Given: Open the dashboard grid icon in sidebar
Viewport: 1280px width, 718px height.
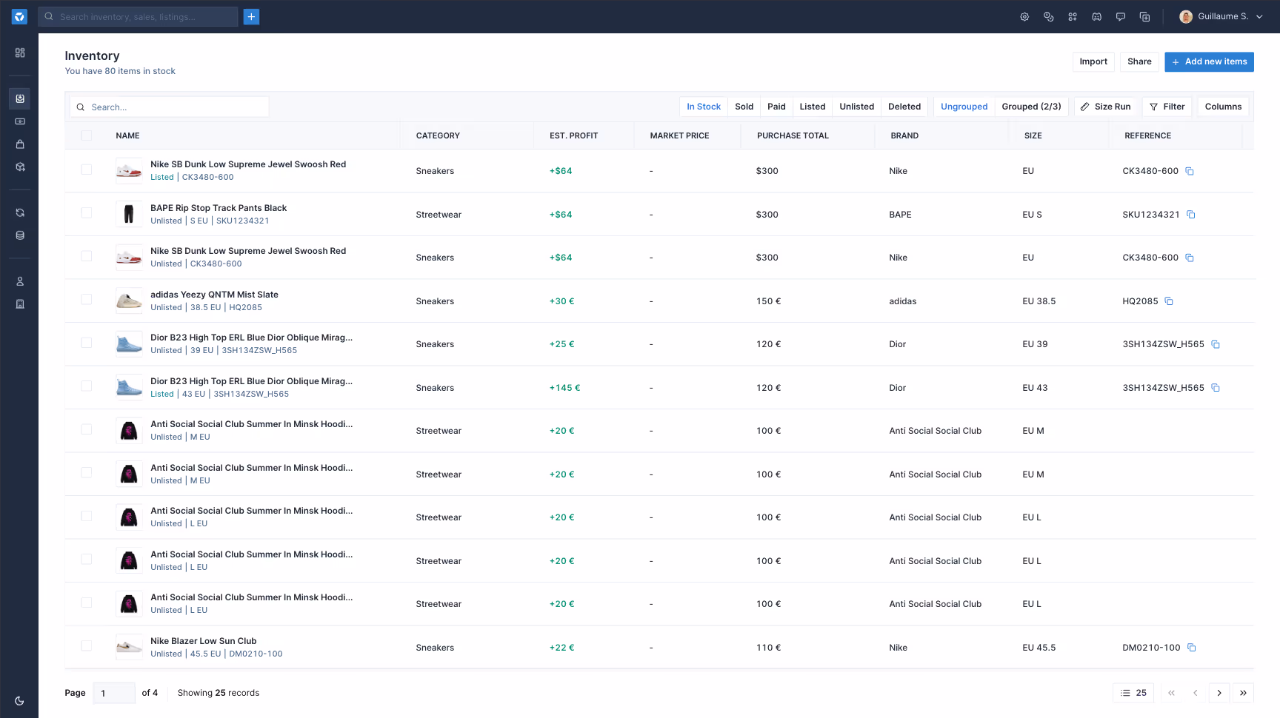Looking at the screenshot, I should click(x=20, y=53).
